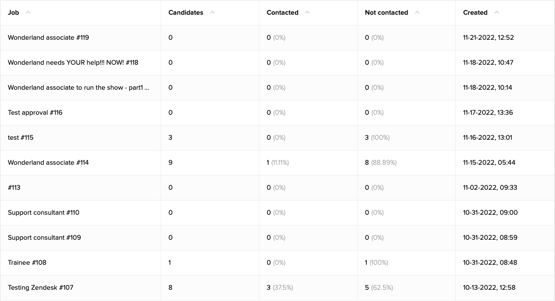Click the test #115 job name
The width and height of the screenshot is (555, 301).
coord(21,138)
